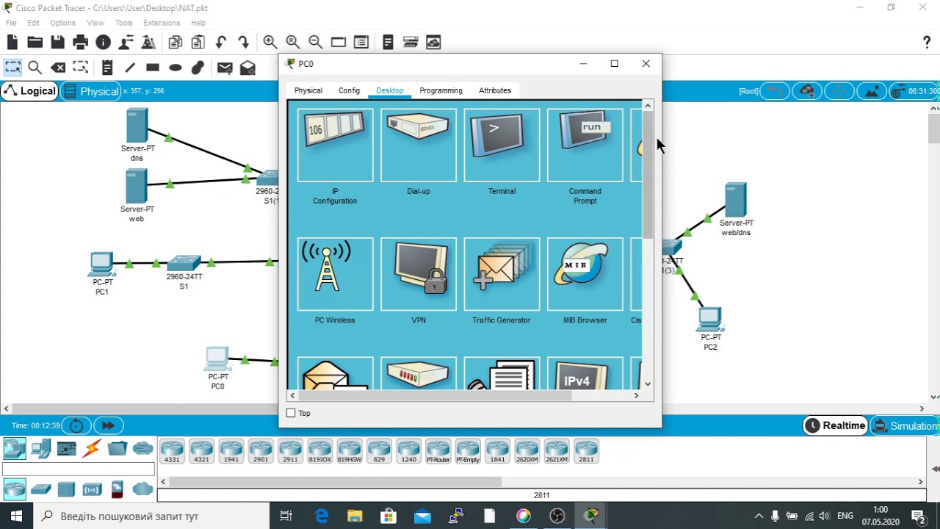Click the Print icon in main toolbar
Viewport: 940px width, 529px height.
click(81, 43)
